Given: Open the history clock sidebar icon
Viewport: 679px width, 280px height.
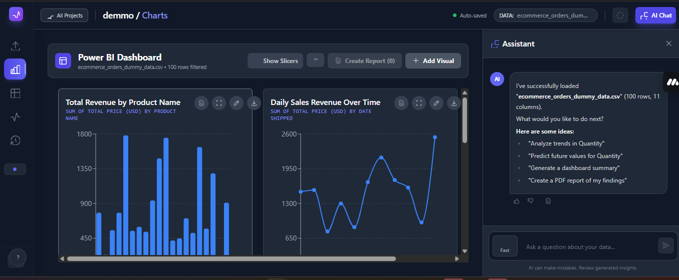Looking at the screenshot, I should (x=16, y=140).
